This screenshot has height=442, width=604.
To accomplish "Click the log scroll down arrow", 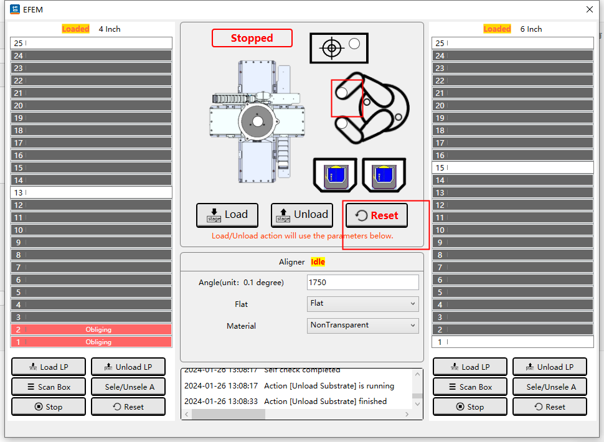I will [x=417, y=404].
